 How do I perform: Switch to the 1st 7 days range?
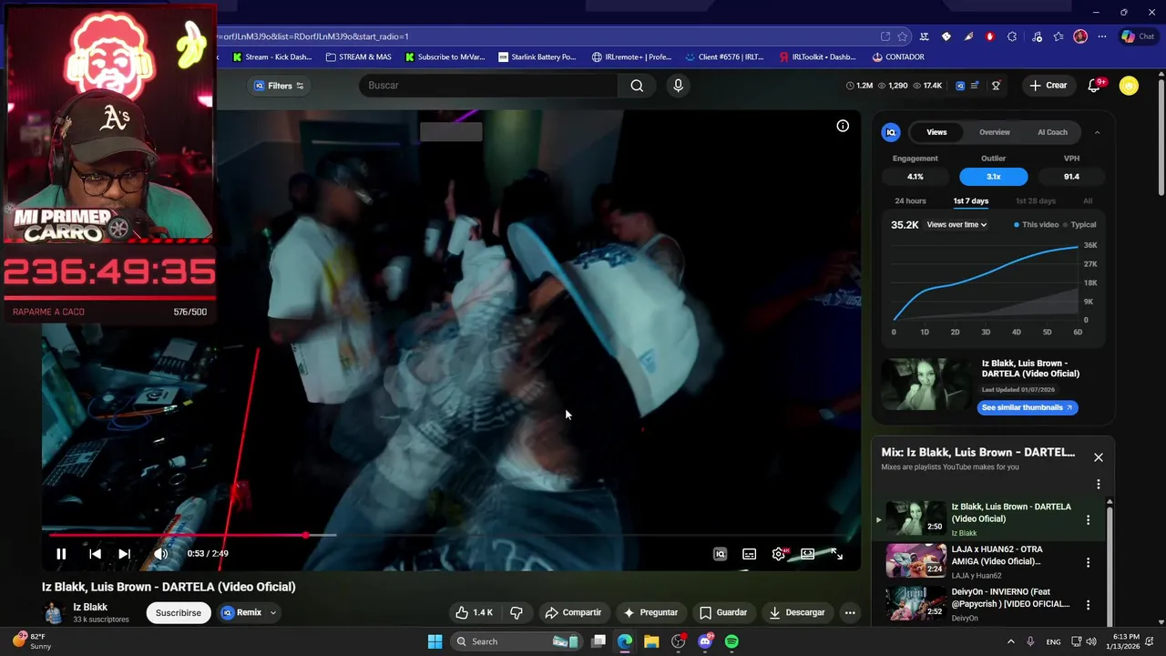pos(971,200)
